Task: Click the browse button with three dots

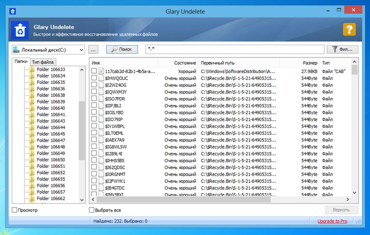Action: click(x=93, y=50)
